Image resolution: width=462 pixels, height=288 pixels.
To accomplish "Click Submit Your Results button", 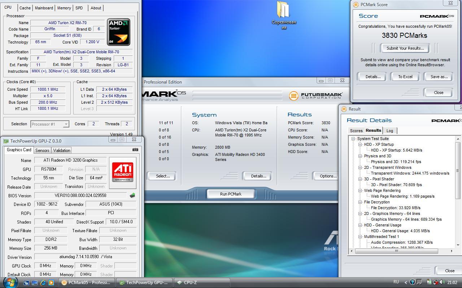I will coord(405,48).
